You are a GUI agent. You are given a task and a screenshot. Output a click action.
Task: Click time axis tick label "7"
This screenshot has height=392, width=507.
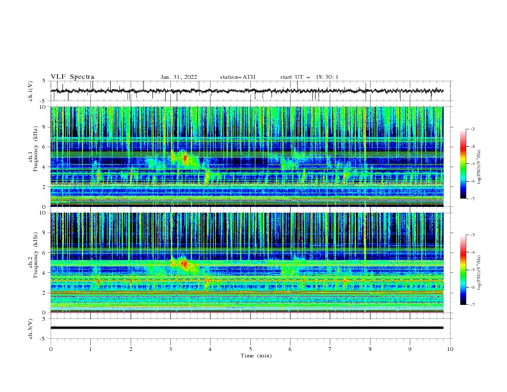click(x=330, y=349)
